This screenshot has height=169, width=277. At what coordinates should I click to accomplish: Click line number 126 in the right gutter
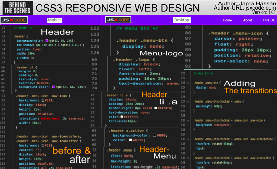click(x=183, y=97)
